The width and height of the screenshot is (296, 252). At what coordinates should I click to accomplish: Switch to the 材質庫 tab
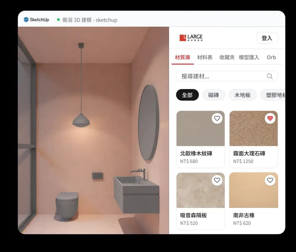183,57
